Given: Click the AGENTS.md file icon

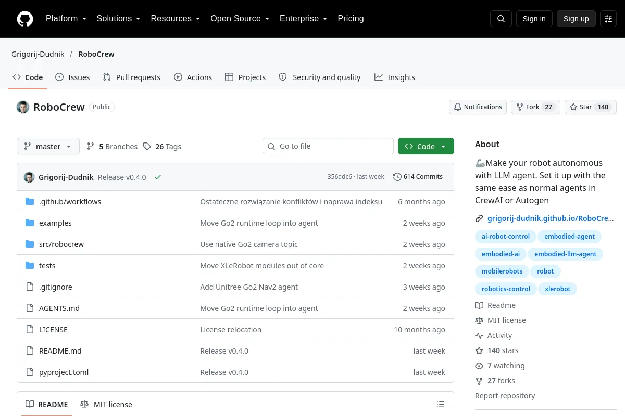Looking at the screenshot, I should coord(30,308).
